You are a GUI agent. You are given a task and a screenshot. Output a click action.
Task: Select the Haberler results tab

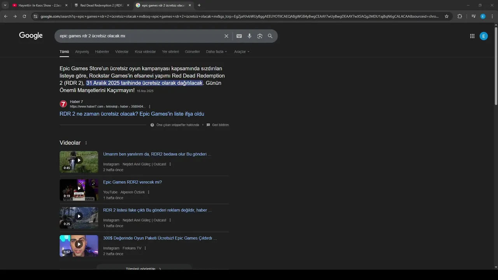tap(102, 52)
